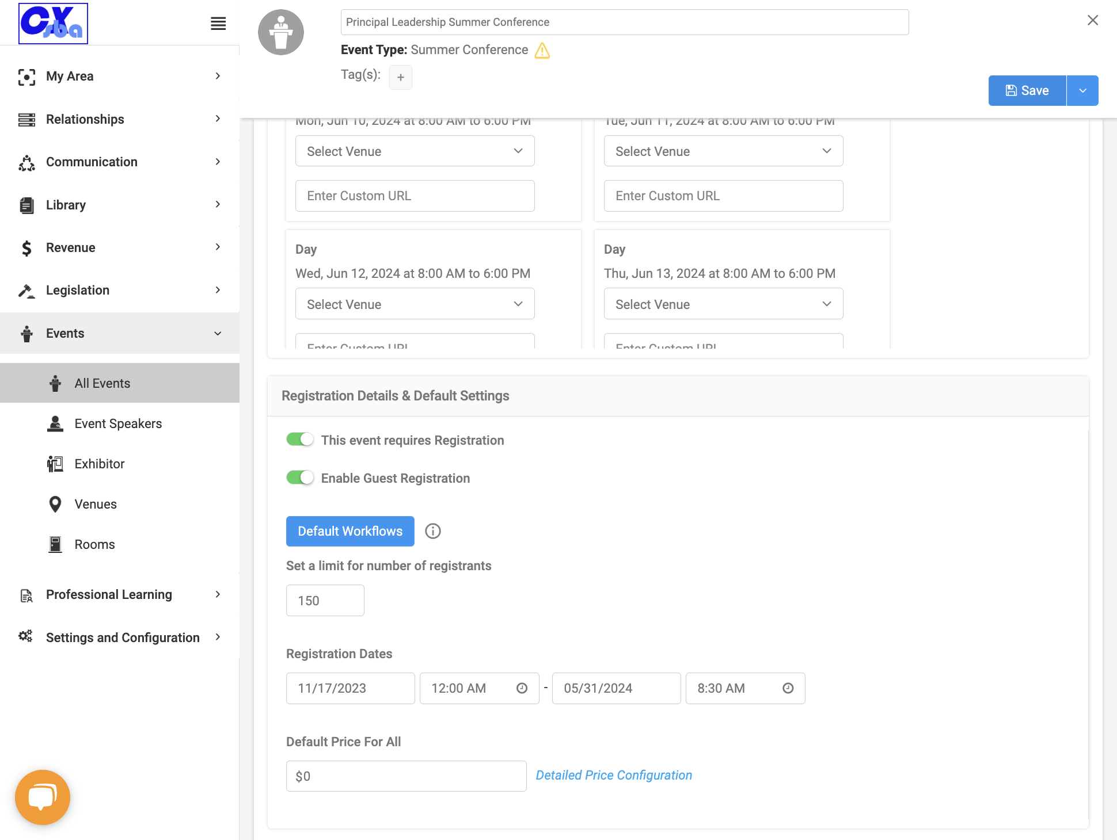This screenshot has width=1117, height=840.
Task: Add a tag with the plus icon
Action: (x=401, y=77)
